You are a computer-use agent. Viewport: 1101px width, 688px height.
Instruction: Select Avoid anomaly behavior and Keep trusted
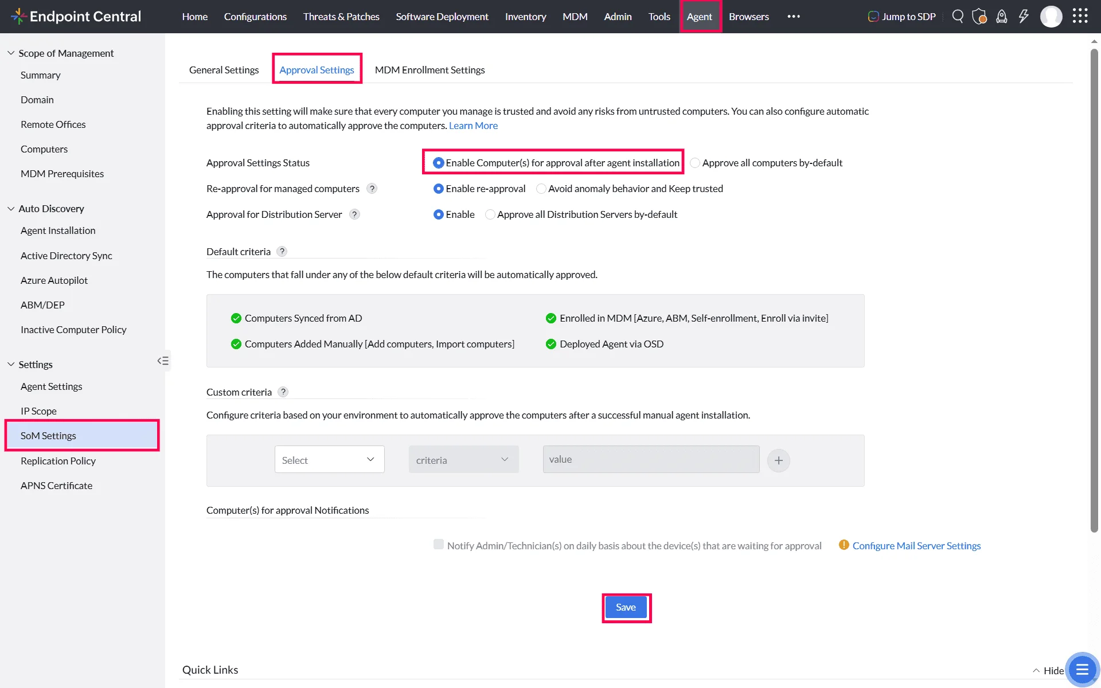click(541, 189)
